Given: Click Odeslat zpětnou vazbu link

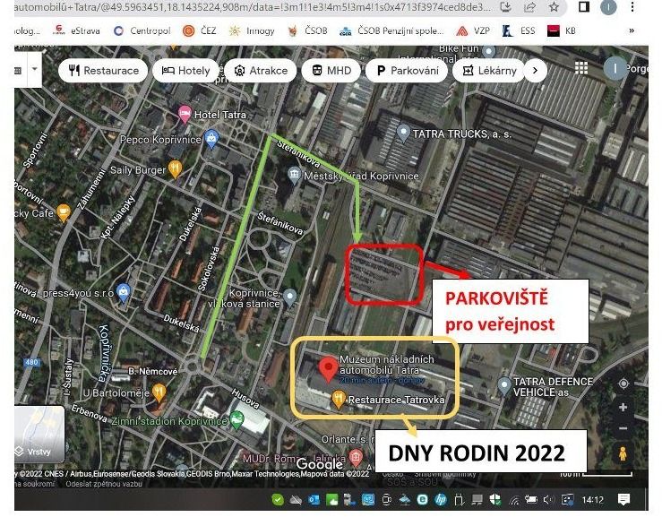Looking at the screenshot, I should (104, 484).
